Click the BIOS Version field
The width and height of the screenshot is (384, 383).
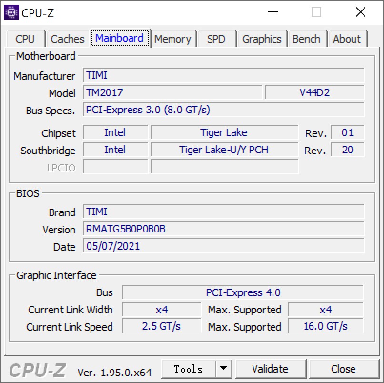(223, 229)
